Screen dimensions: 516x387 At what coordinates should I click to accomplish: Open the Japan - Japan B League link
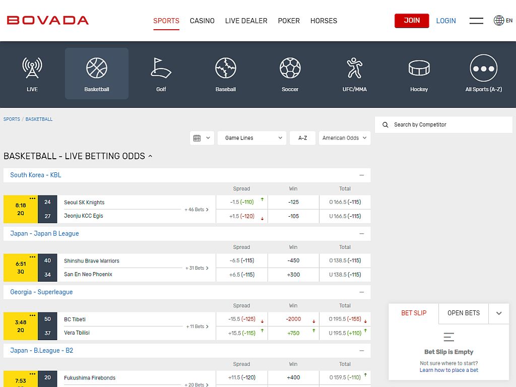44,234
